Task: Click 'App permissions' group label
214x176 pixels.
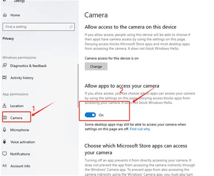Action: tap(15, 94)
